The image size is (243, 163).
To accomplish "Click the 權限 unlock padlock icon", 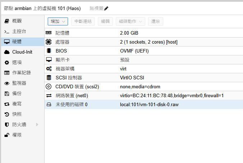I will coord(6,135).
